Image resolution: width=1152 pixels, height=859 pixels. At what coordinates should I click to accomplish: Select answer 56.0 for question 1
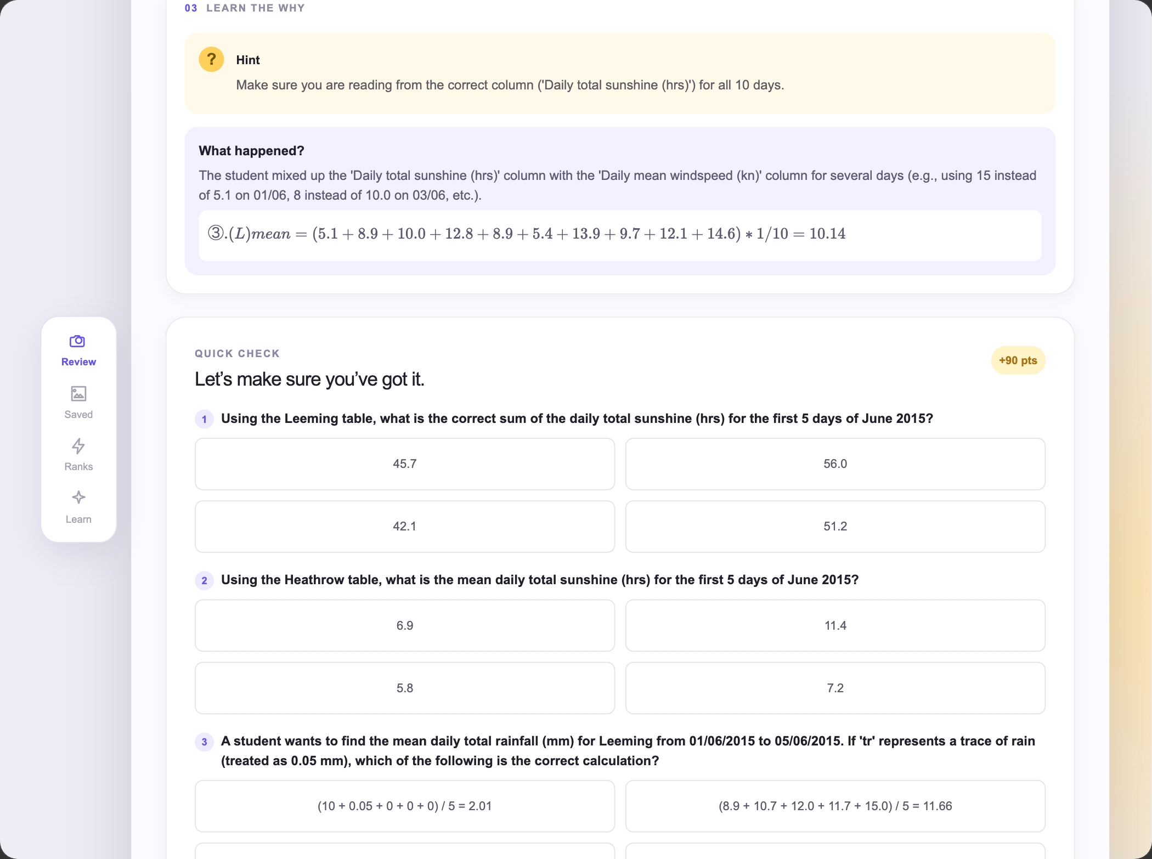click(x=835, y=464)
